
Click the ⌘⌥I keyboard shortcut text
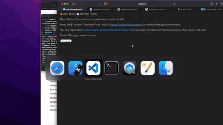pos(70,25)
